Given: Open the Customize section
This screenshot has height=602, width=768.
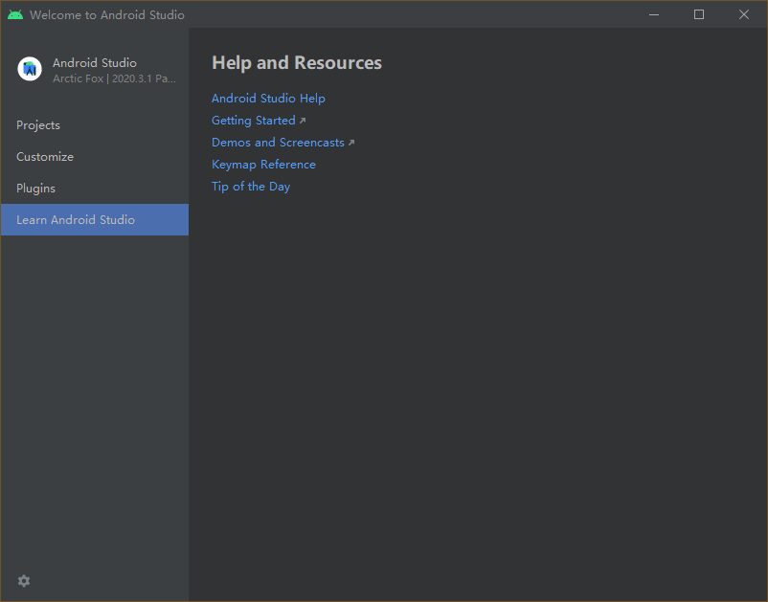Looking at the screenshot, I should coord(45,157).
